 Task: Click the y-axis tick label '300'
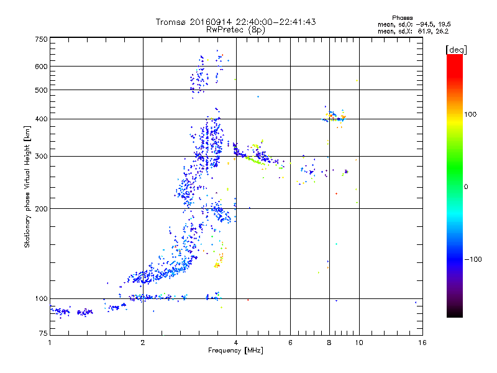pos(42,157)
